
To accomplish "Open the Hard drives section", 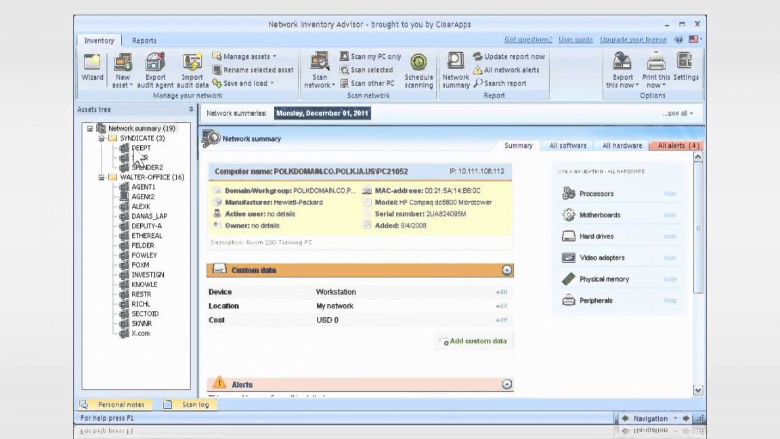I will click(x=597, y=236).
